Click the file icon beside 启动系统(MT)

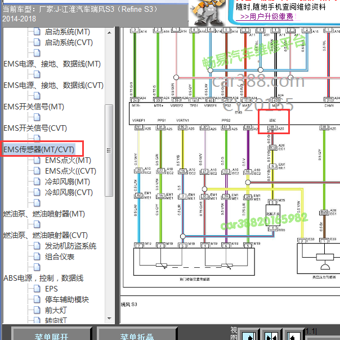coord(37,32)
